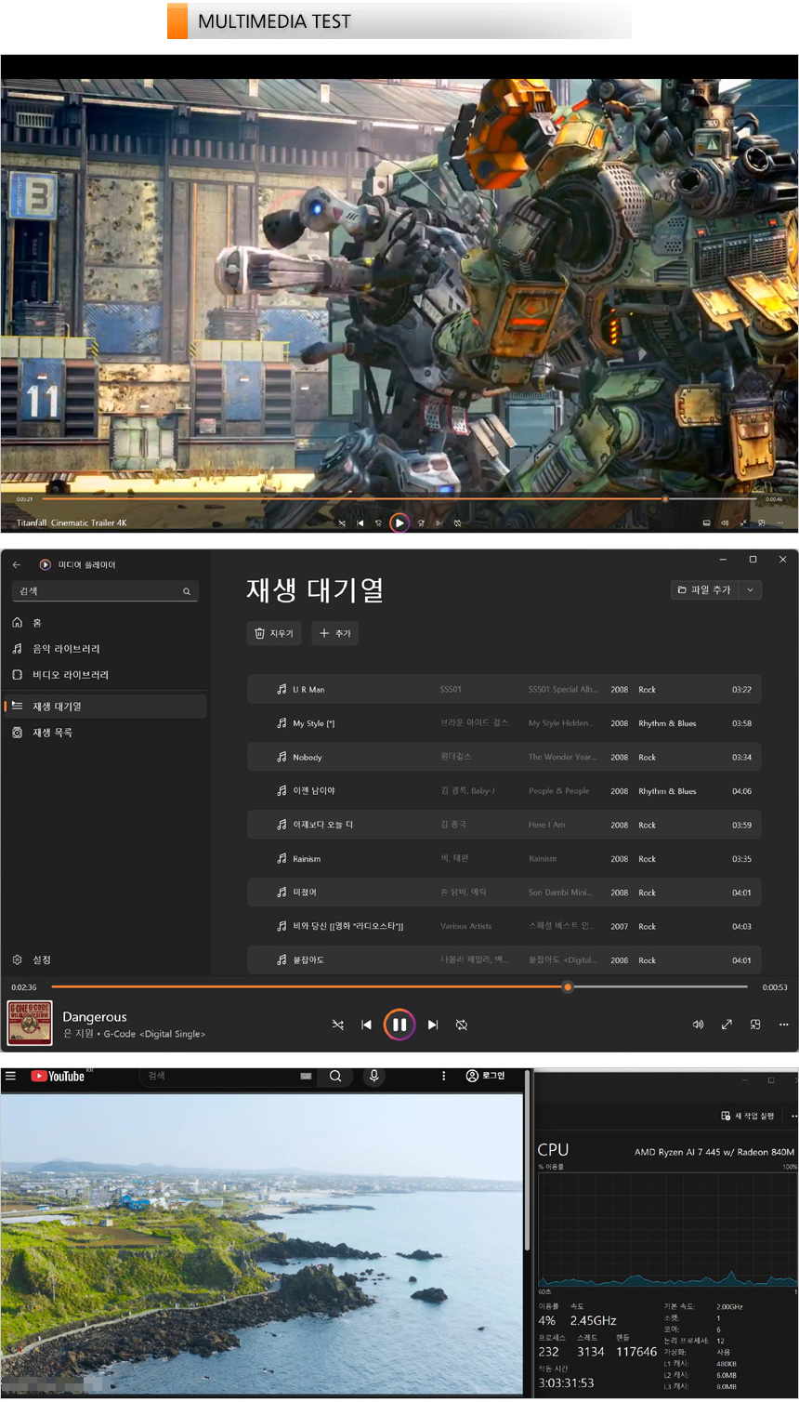799x1402 pixels.
Task: Toggle shuffle in the music player bar
Action: (337, 1025)
